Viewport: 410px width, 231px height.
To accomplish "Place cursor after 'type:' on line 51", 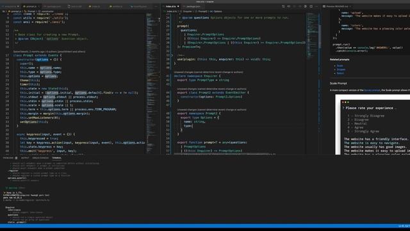I will (193, 126).
